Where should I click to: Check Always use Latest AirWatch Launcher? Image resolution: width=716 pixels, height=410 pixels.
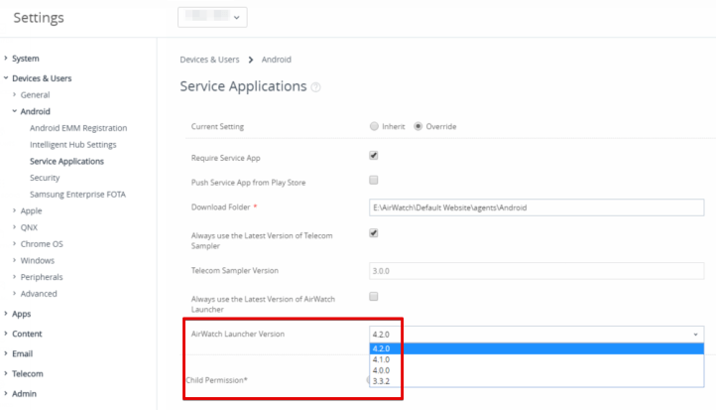coord(374,297)
